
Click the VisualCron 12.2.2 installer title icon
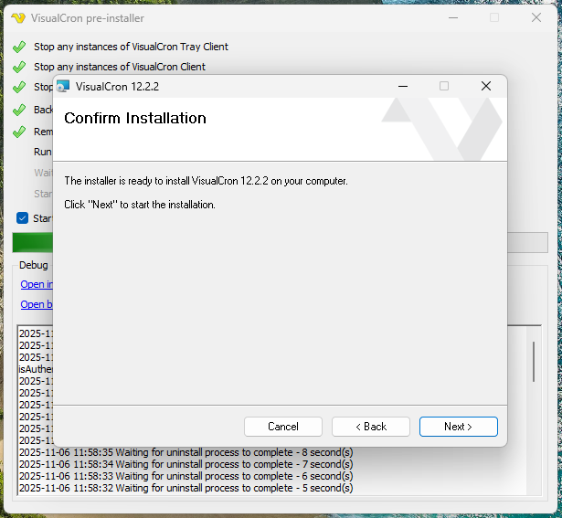click(x=63, y=87)
